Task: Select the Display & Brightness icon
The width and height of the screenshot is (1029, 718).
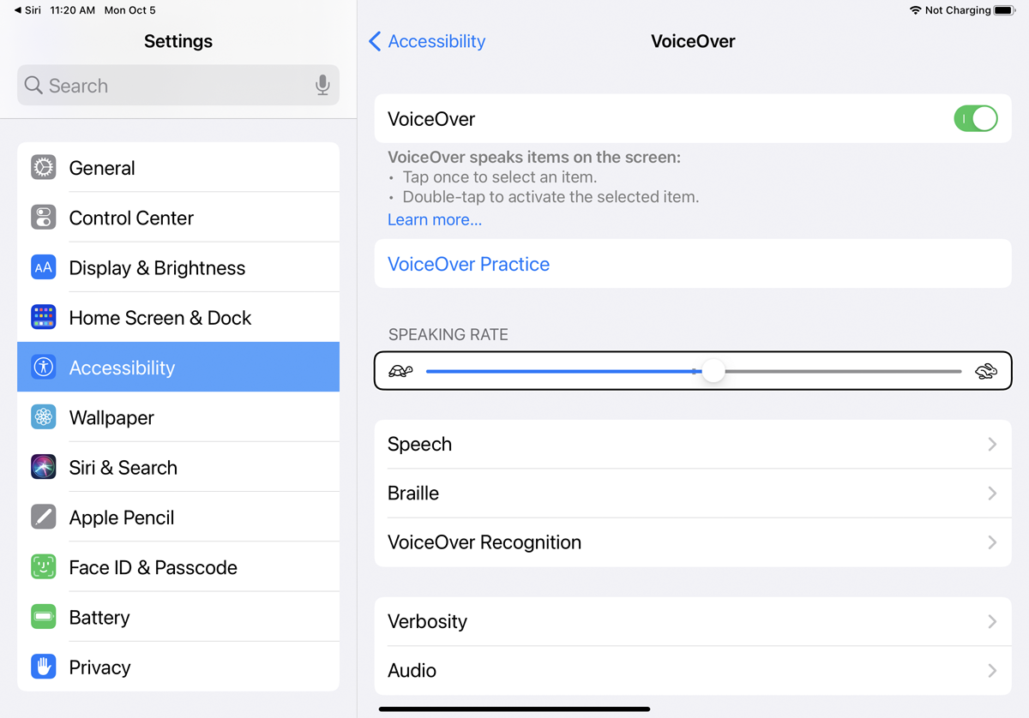Action: pyautogui.click(x=44, y=267)
